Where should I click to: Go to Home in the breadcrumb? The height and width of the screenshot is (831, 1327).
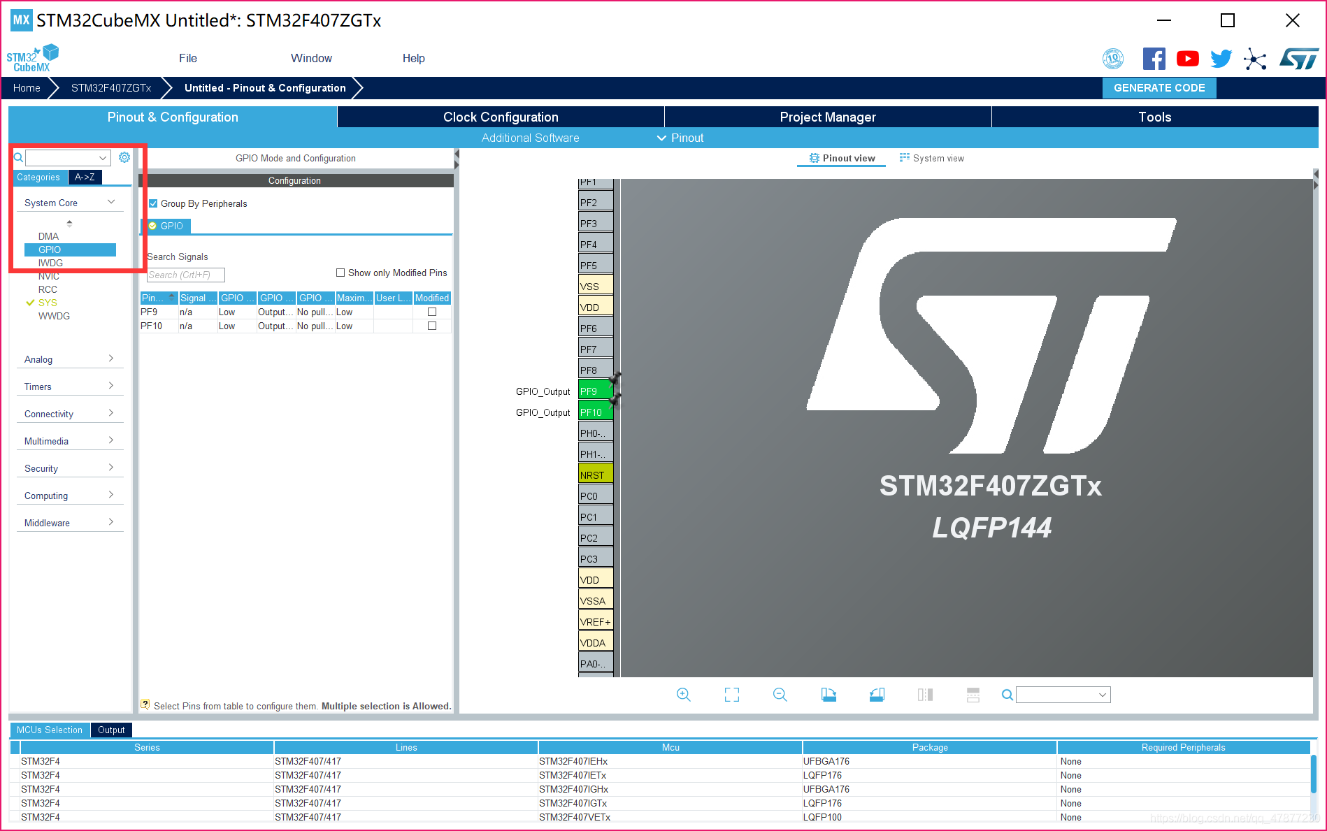point(27,88)
